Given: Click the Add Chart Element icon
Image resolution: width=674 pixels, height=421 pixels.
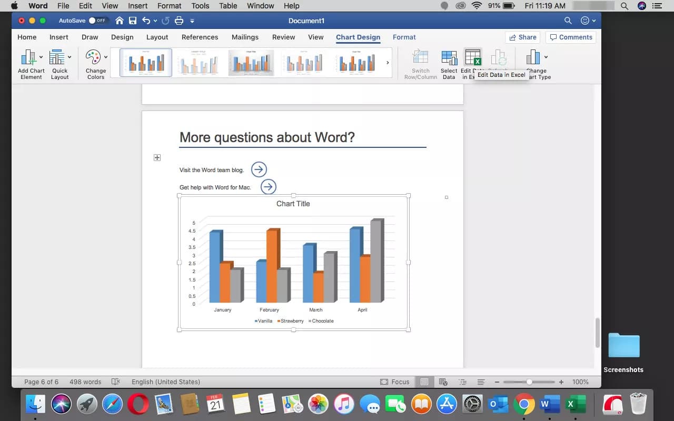Looking at the screenshot, I should tap(28, 57).
